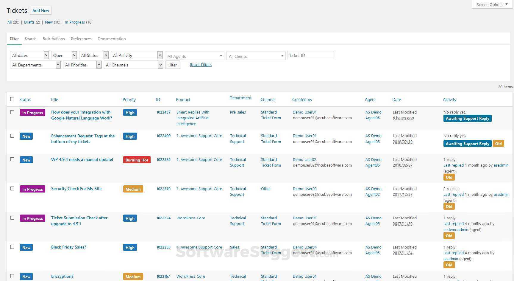Click the New status badge for Black Friday Sales
This screenshot has height=281, width=514.
coord(26,248)
